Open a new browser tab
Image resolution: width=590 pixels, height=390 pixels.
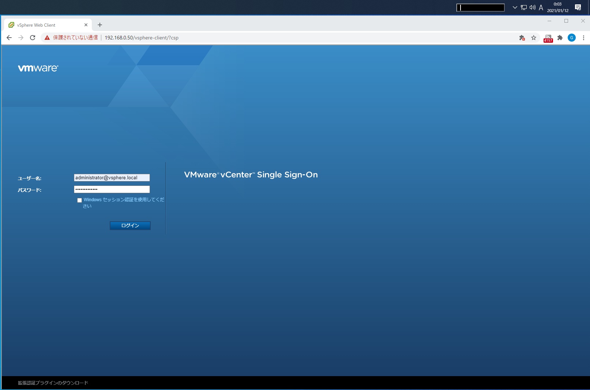click(100, 25)
